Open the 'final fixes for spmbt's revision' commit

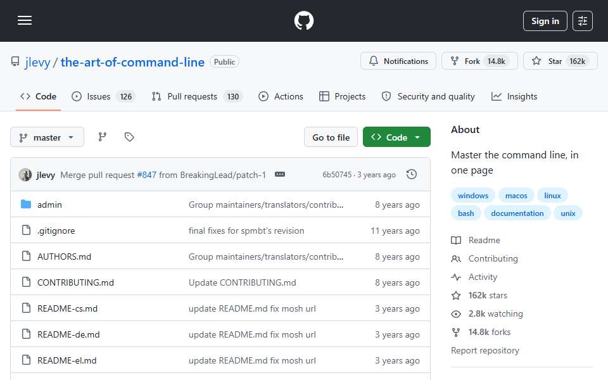pyautogui.click(x=246, y=231)
